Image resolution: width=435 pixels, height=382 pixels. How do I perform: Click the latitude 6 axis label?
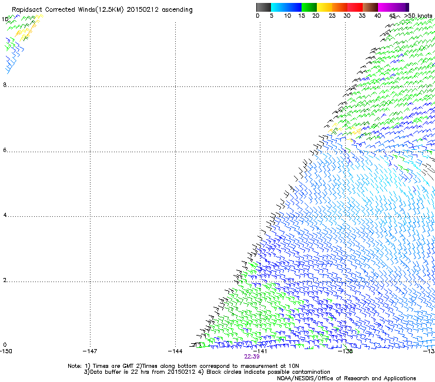5,150
